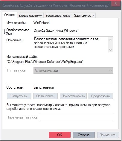The image size is (122, 141).
Task: Click the Применить button
Action: [x=108, y=135]
